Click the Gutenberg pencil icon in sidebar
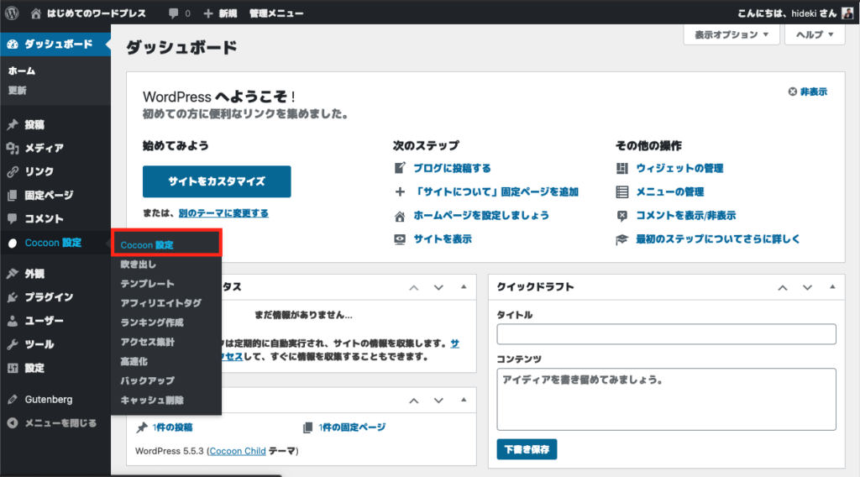The image size is (860, 477). pos(13,399)
